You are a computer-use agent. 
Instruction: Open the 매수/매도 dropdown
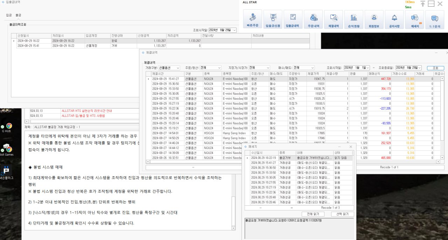[303, 68]
